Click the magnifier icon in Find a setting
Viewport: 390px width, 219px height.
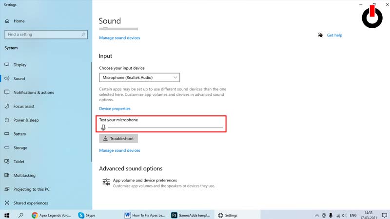(83, 34)
